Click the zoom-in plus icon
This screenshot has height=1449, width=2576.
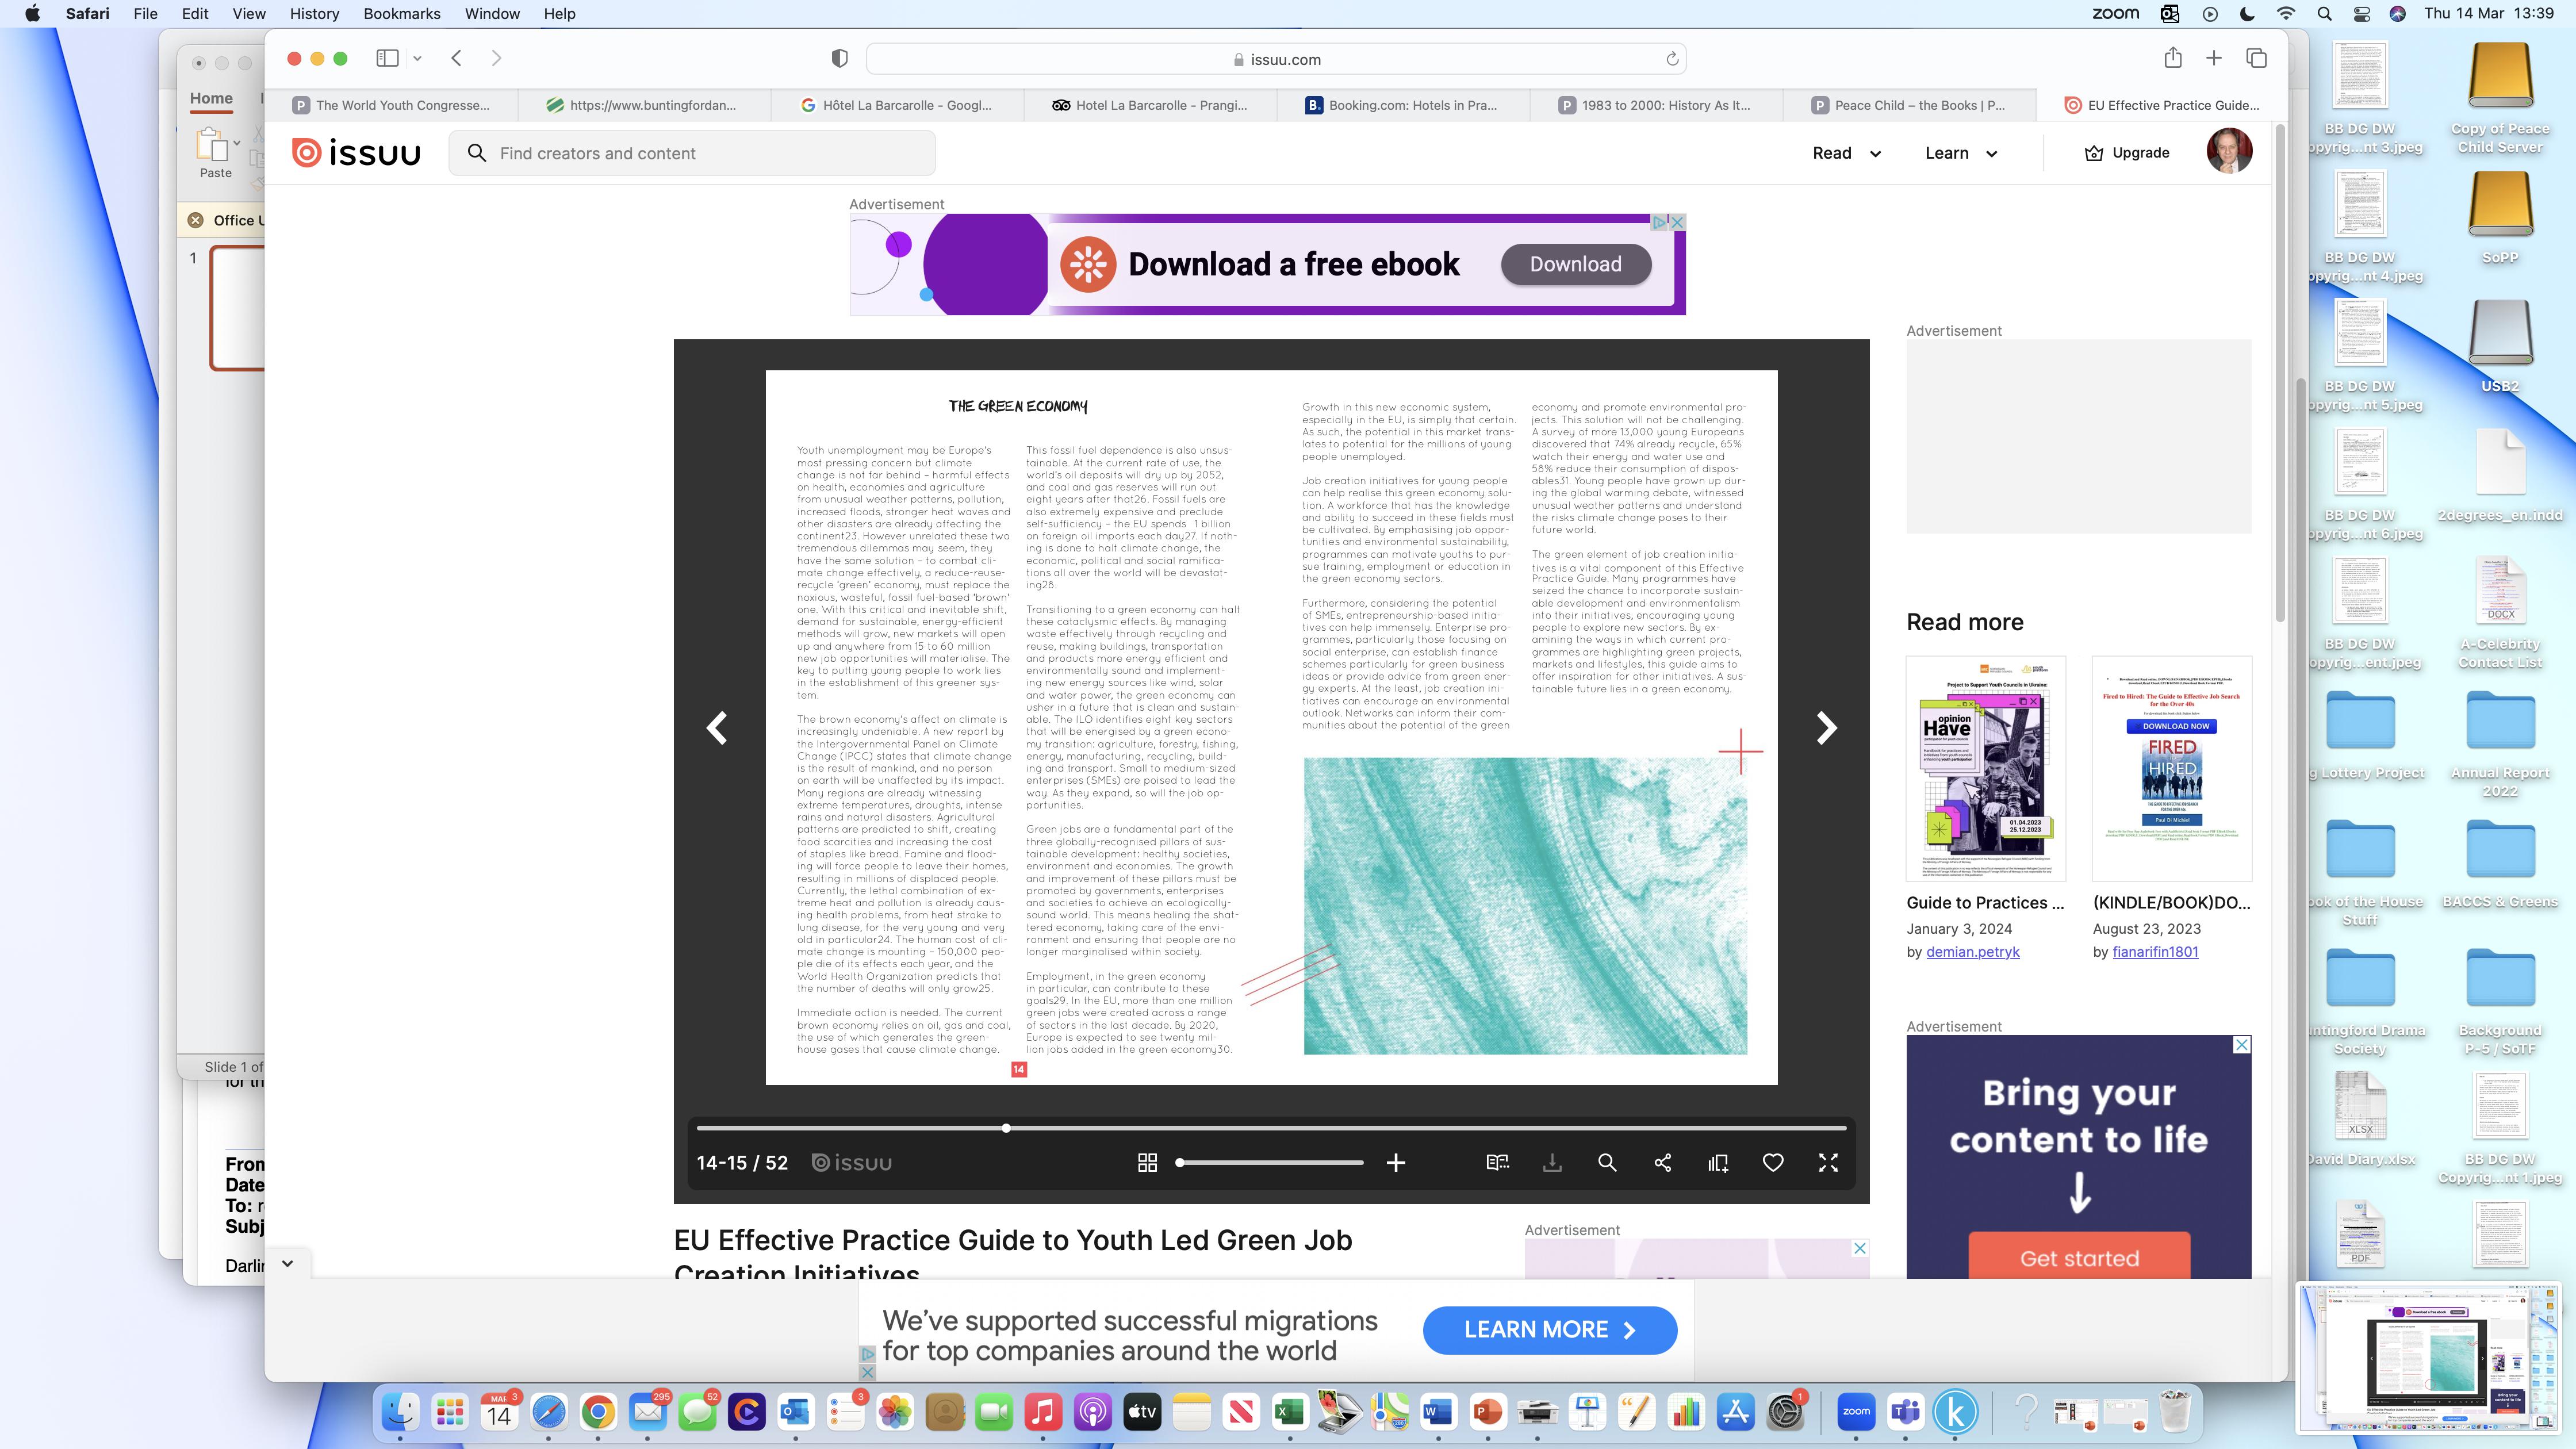click(x=1396, y=1162)
